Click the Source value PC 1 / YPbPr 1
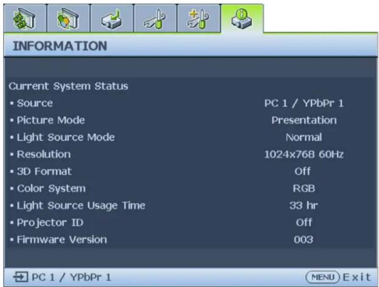This screenshot has width=379, height=287. pyautogui.click(x=304, y=104)
